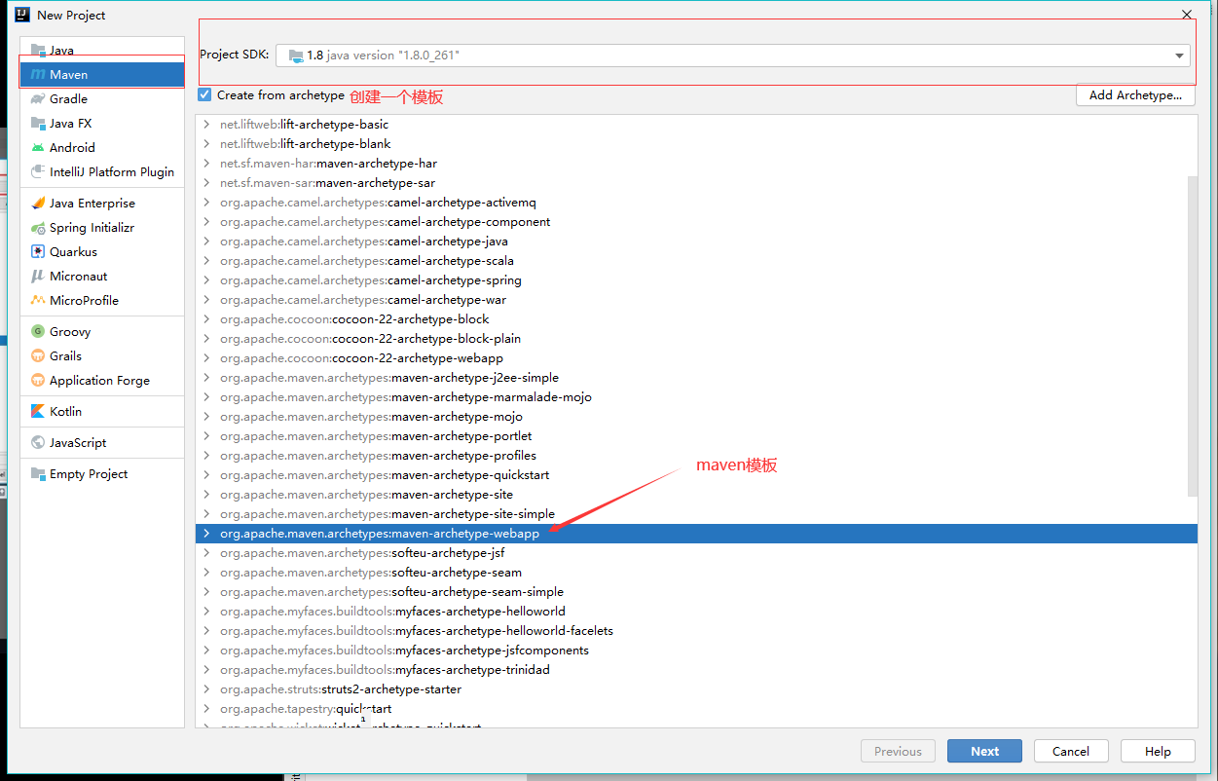Image resolution: width=1218 pixels, height=781 pixels.
Task: Select Groovy project type
Action: tap(102, 332)
